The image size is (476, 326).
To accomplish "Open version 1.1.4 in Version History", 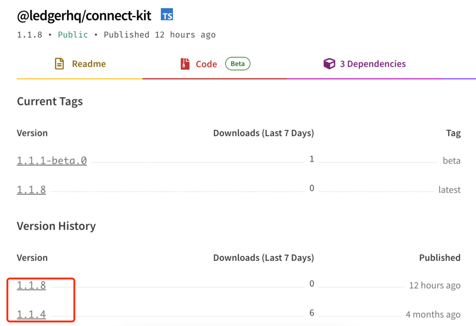I will click(x=31, y=314).
